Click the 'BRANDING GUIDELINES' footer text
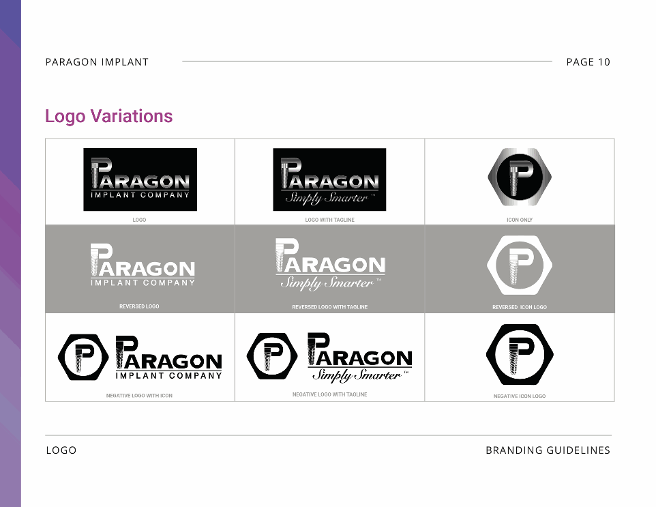The height and width of the screenshot is (507, 656). pyautogui.click(x=548, y=450)
